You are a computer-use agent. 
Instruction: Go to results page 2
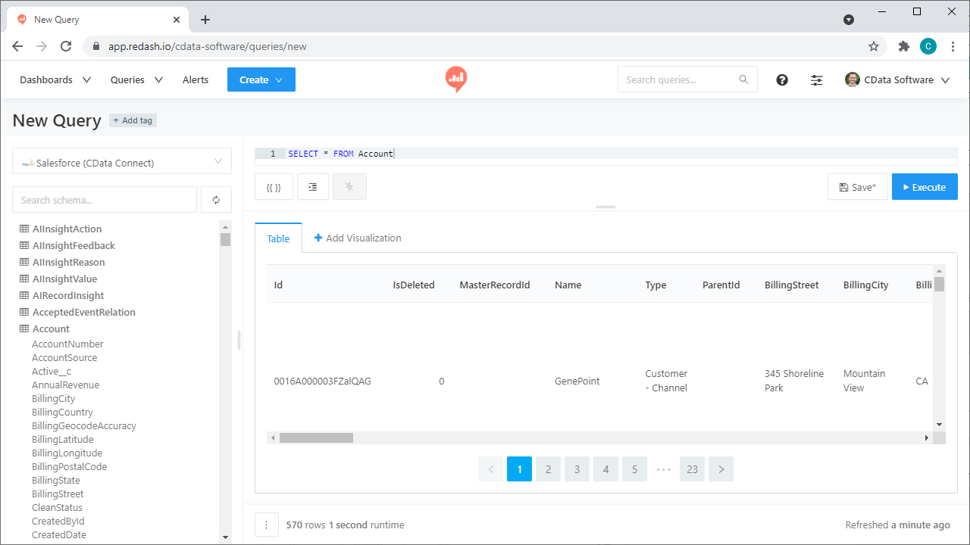click(548, 469)
